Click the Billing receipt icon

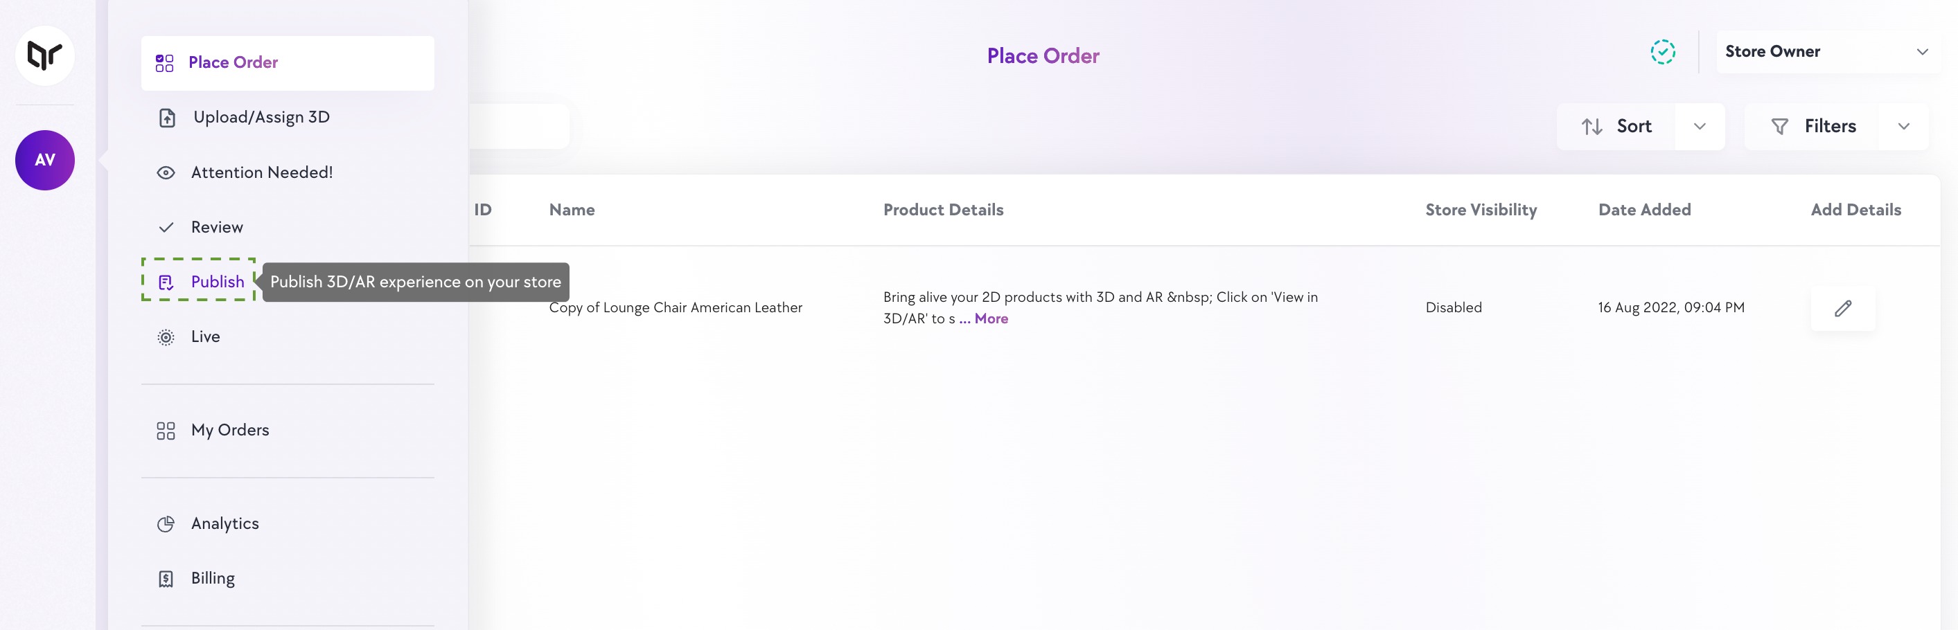point(166,578)
